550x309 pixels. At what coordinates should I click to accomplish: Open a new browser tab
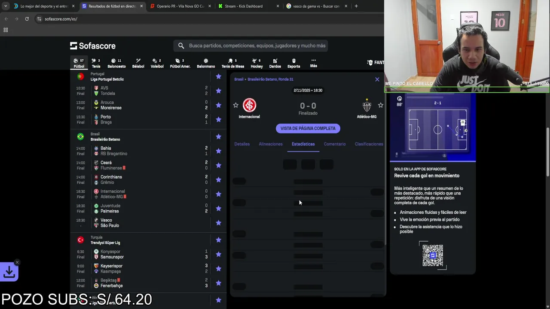tap(356, 6)
